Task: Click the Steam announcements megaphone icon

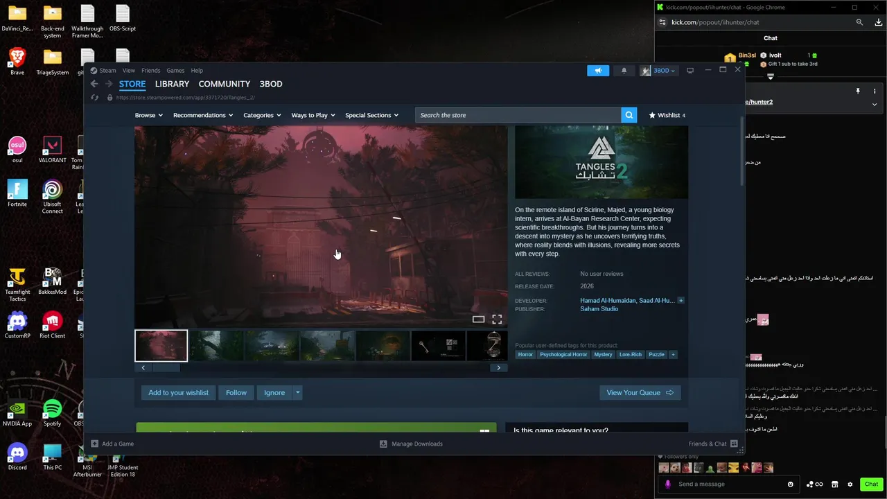Action: coord(598,70)
